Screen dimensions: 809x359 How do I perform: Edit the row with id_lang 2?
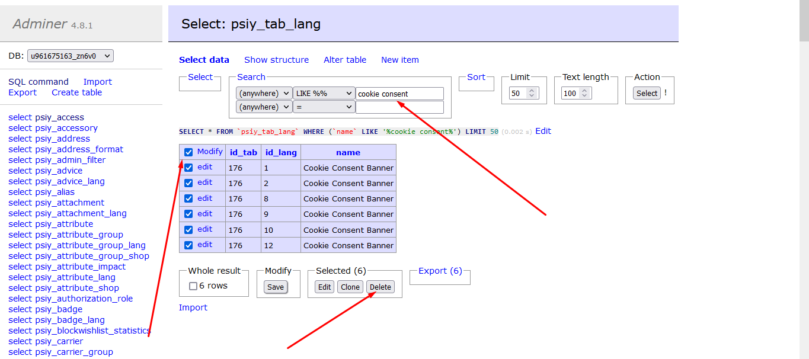204,182
